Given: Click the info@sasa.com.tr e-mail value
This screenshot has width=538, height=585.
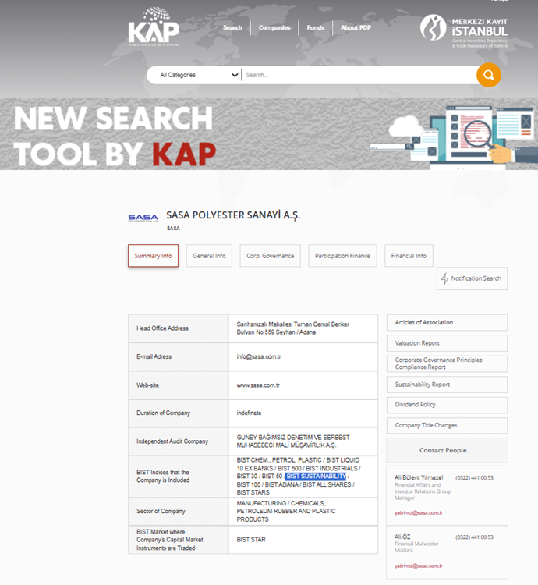Looking at the screenshot, I should (x=259, y=356).
